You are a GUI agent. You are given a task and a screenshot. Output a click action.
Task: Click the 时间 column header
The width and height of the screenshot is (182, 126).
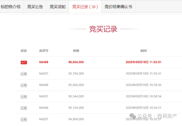tap(143, 51)
